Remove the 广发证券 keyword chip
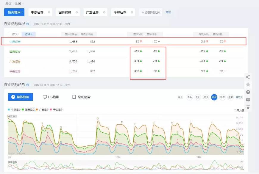 104,12
